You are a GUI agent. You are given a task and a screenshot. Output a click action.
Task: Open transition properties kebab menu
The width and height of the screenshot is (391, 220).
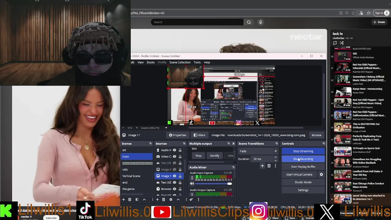click(x=275, y=166)
